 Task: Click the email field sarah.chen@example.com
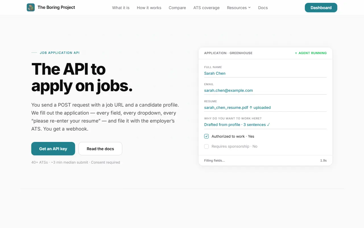[x=265, y=90]
